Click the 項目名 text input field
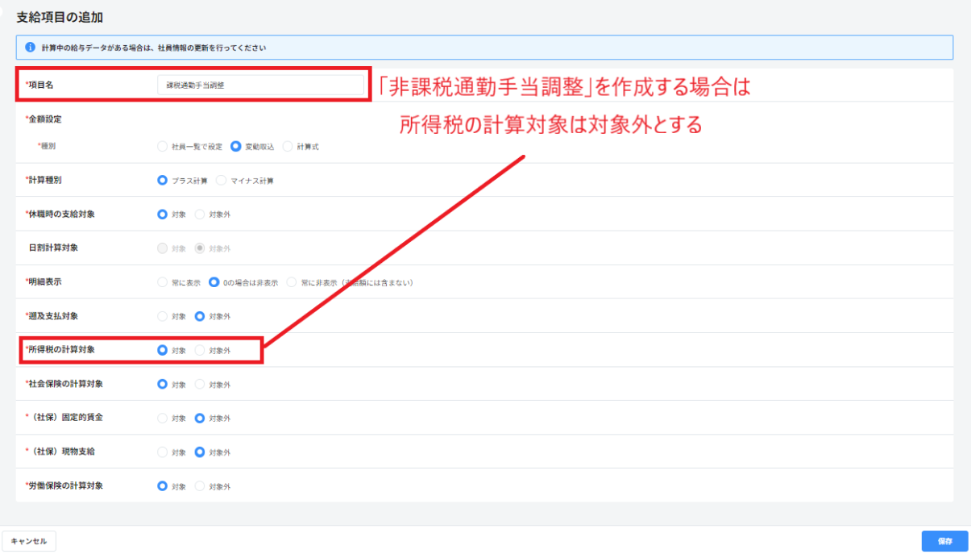Image resolution: width=971 pixels, height=554 pixels. click(260, 85)
